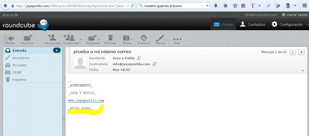This screenshot has width=309, height=136.
Task: Open dropdown next to the T icon
Action: pos(260,6)
